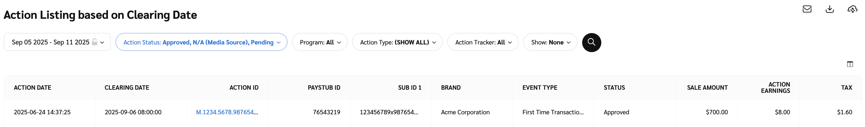The height and width of the screenshot is (127, 865).
Task: Sort by the STATUS column header
Action: pos(614,88)
